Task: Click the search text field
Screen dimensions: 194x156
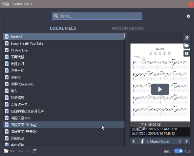Action: coord(97,16)
